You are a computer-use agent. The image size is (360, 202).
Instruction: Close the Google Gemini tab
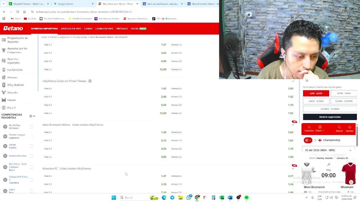[93, 4]
